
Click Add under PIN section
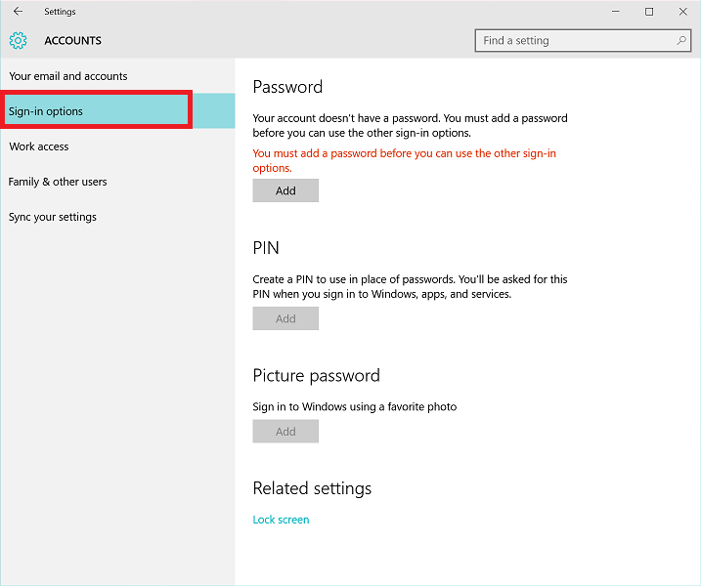(285, 318)
